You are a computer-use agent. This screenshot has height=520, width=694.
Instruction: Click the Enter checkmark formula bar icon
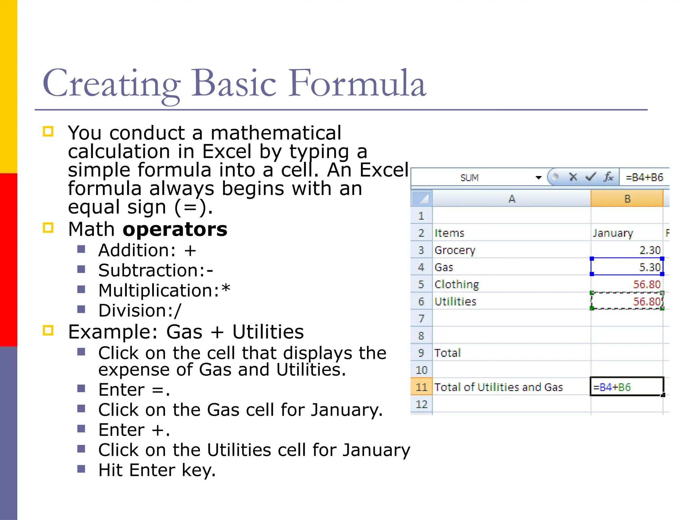tap(591, 177)
